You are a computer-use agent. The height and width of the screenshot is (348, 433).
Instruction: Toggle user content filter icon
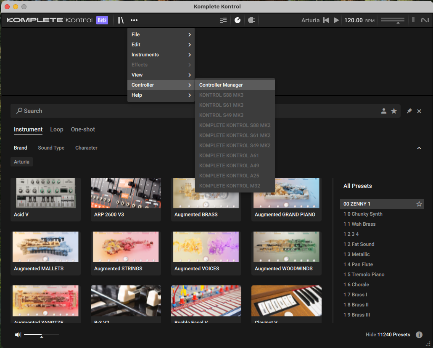click(383, 111)
